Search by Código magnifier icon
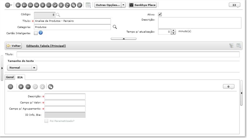The image size is (247, 138). click(58, 15)
